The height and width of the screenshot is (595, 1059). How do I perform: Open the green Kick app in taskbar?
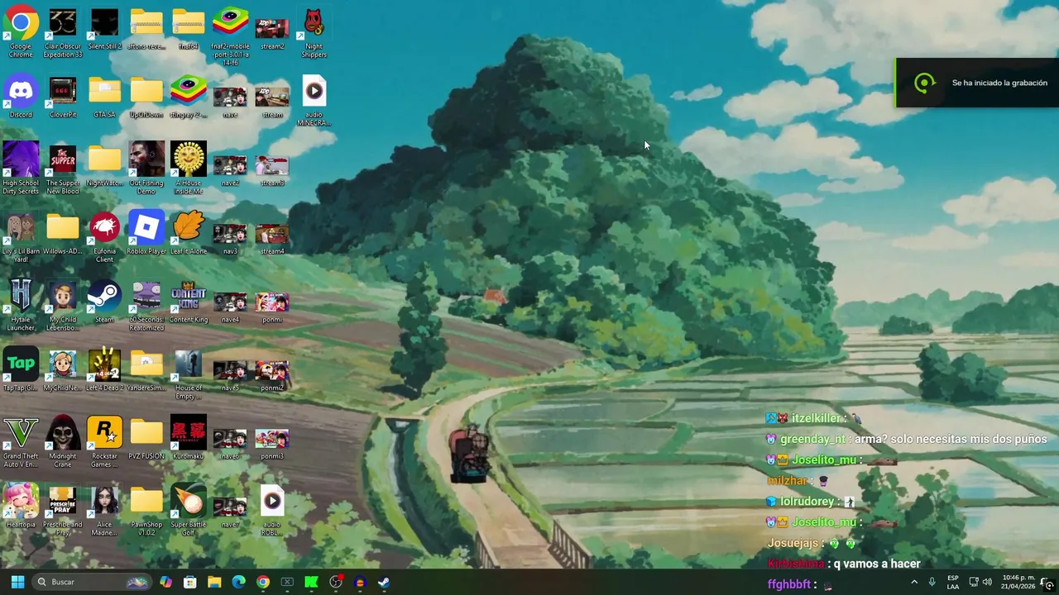click(311, 582)
